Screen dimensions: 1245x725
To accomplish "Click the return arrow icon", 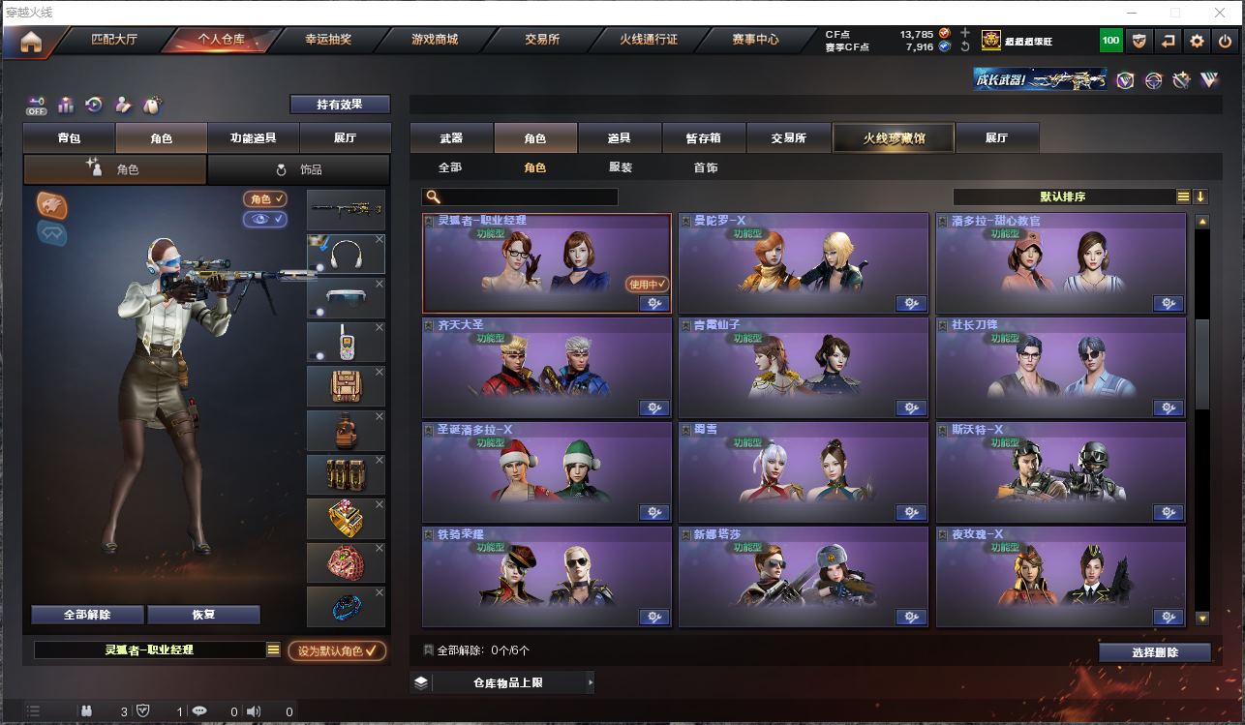I will (1169, 41).
